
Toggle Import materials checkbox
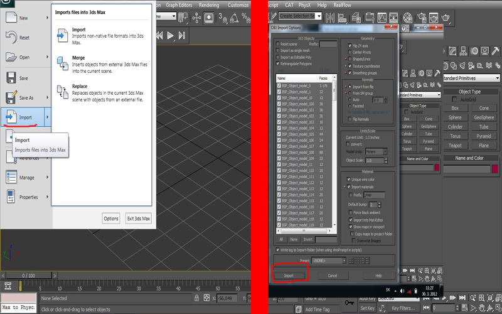pyautogui.click(x=349, y=187)
